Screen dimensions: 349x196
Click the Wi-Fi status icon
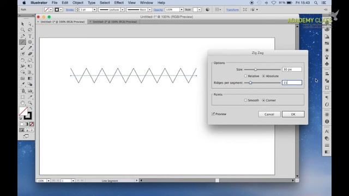click(x=274, y=3)
